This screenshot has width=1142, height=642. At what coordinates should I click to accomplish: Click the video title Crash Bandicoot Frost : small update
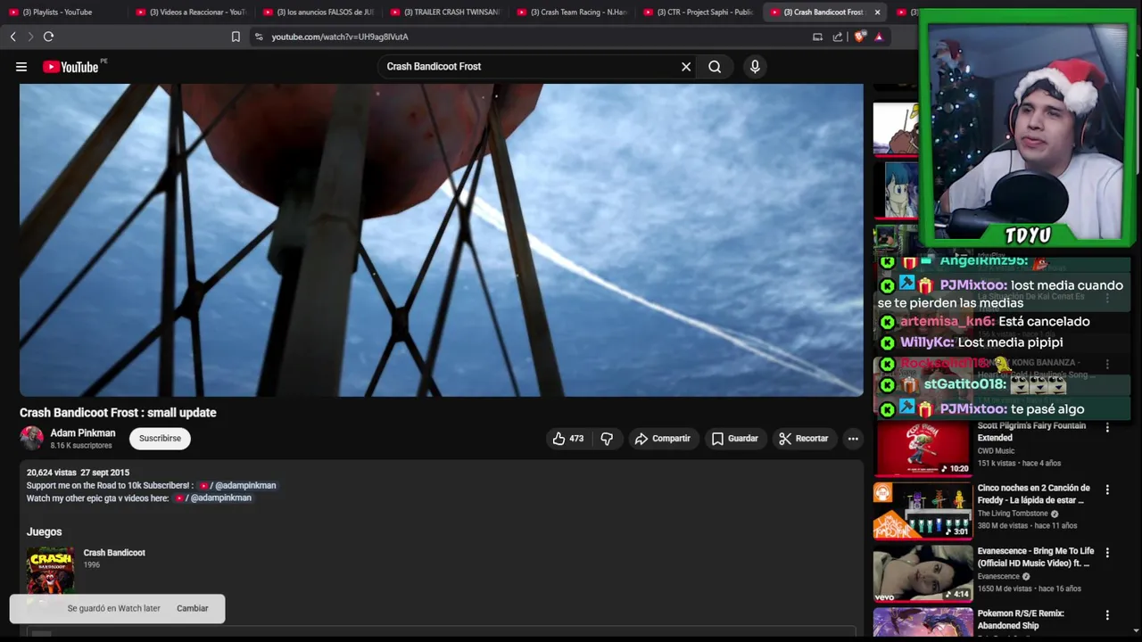(118, 413)
